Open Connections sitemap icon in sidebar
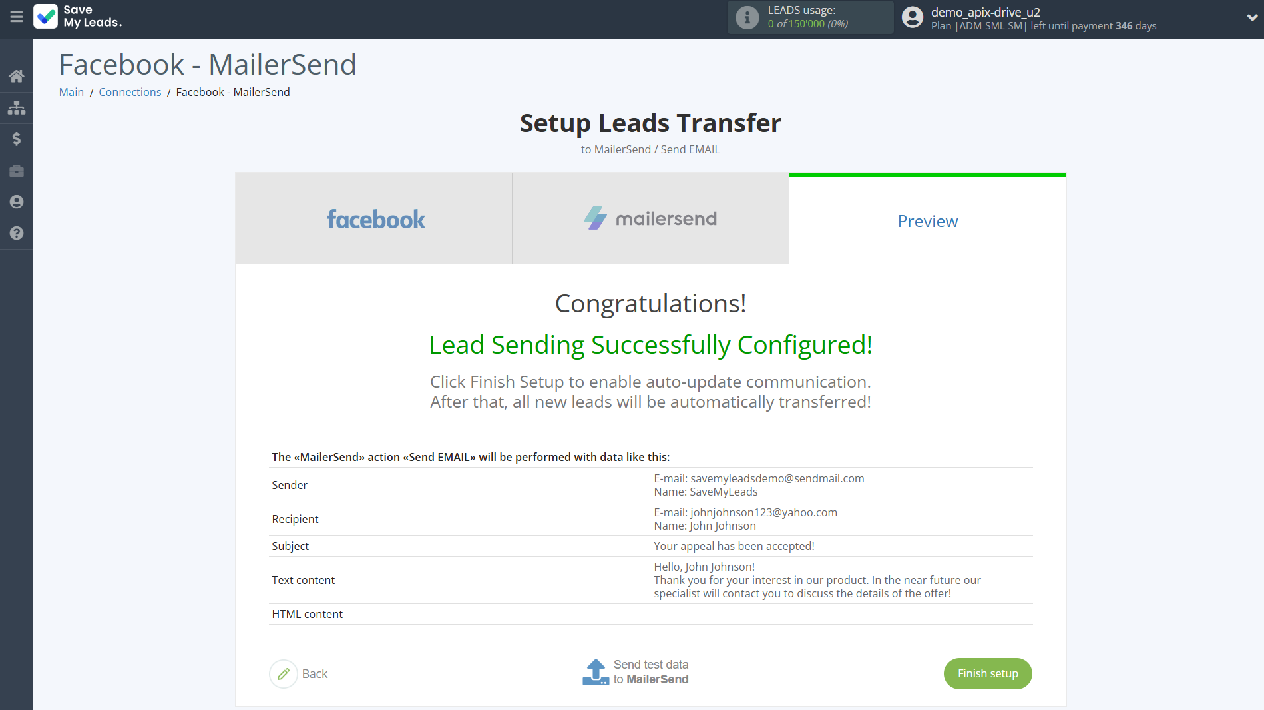1264x710 pixels. [x=17, y=107]
